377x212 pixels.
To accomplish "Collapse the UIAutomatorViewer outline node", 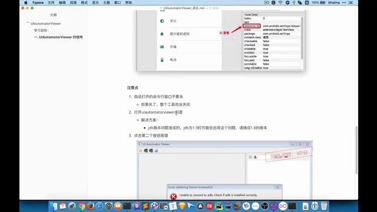I will click(28, 23).
